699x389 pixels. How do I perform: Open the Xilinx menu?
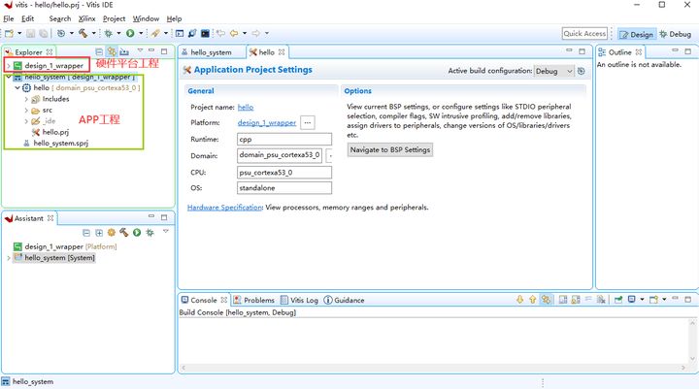[x=87, y=18]
